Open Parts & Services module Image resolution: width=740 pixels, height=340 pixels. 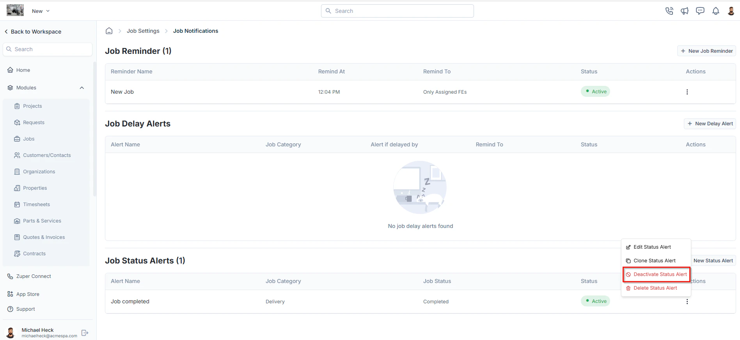[x=38, y=221]
